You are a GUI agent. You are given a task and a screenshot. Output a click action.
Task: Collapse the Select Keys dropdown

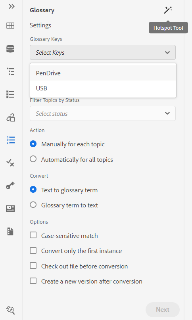[103, 52]
